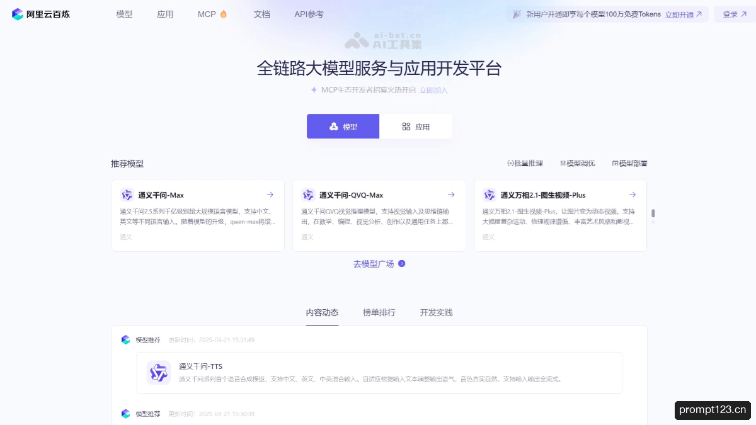The image size is (756, 425).
Task: Click the 通义千问-QVQ-Max card title
Action: point(352,195)
